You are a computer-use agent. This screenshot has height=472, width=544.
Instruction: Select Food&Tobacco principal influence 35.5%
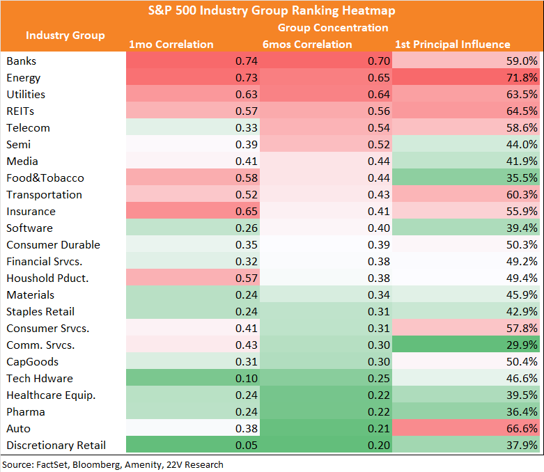point(522,178)
